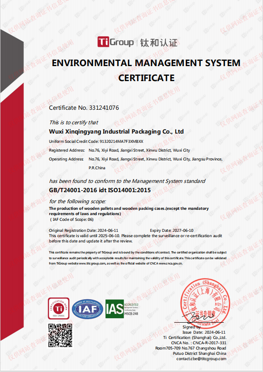Screen dimensions: 263x372
Task: Click the QR code at the bottom left
Action: click(60, 335)
